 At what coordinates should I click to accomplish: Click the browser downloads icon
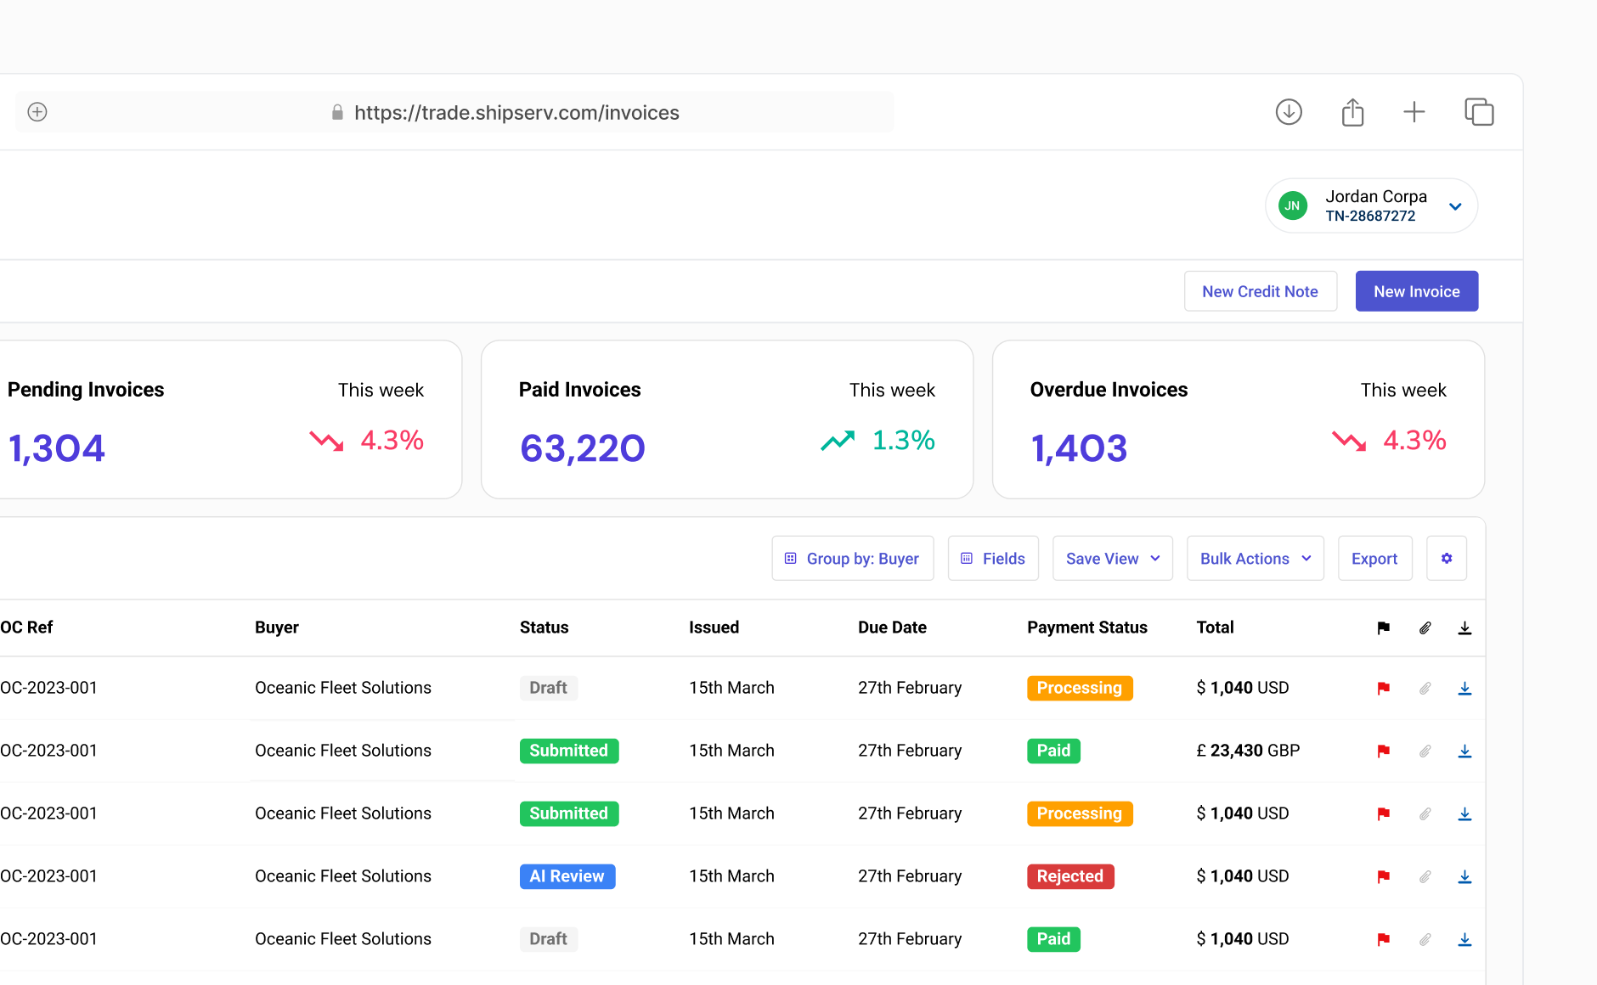click(x=1289, y=112)
